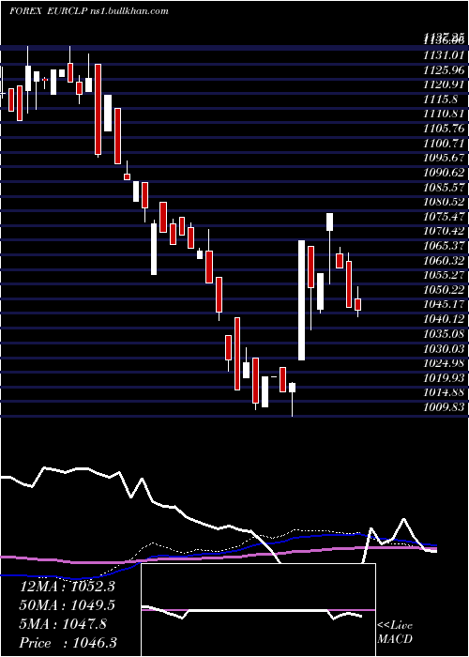This screenshot has height=657, width=469.
Task: Select the 1035.08 price axis label
Action: (444, 334)
